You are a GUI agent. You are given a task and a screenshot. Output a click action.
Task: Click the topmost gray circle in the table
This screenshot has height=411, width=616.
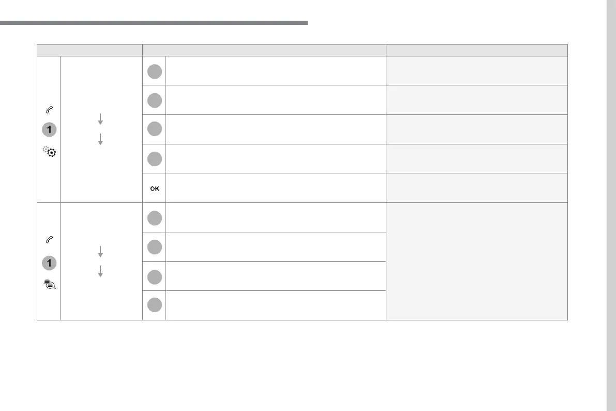pos(154,71)
